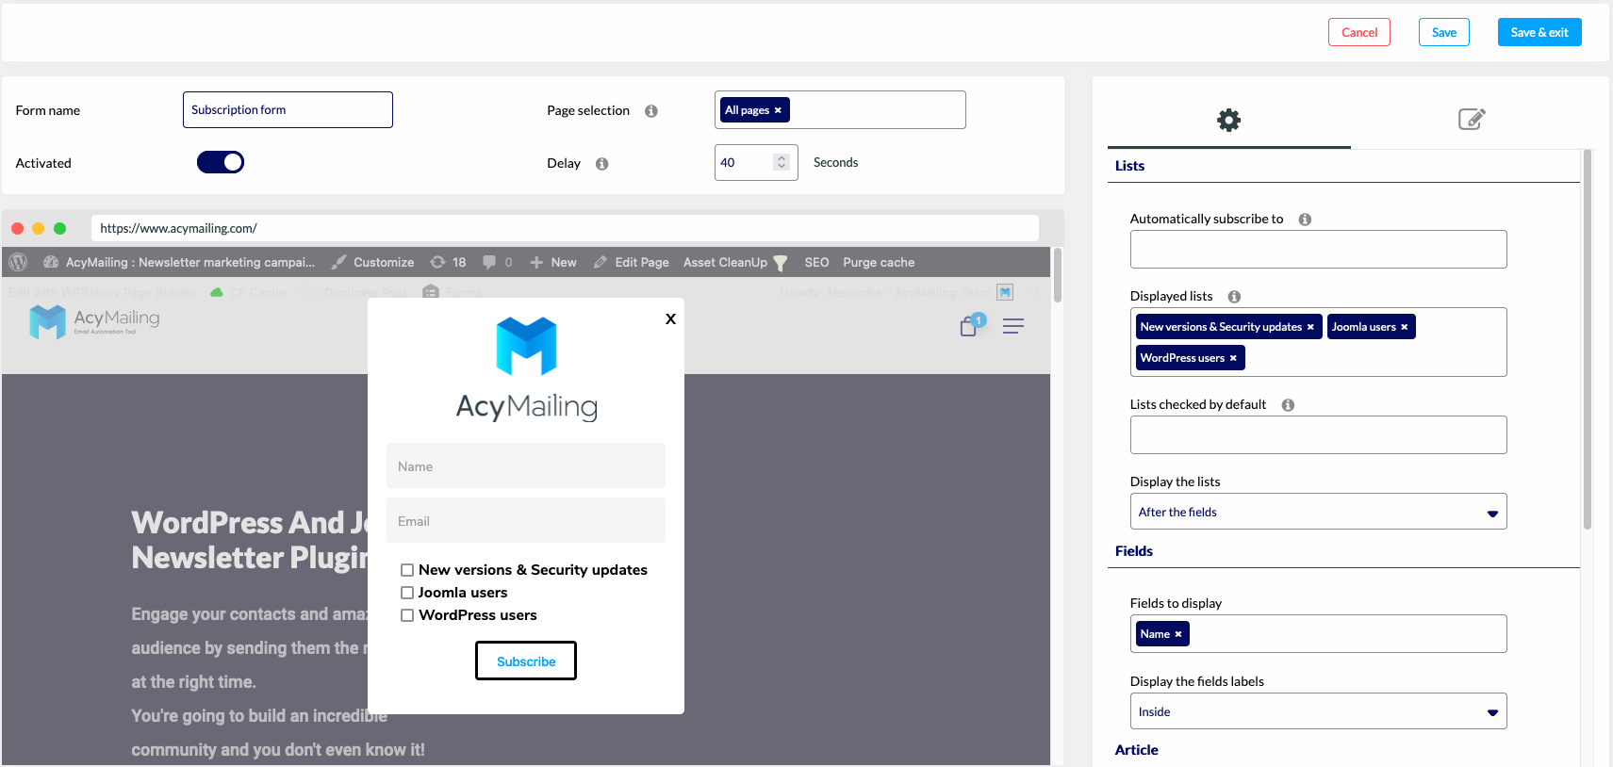Click the Cancel button
The image size is (1613, 767).
(x=1359, y=32)
